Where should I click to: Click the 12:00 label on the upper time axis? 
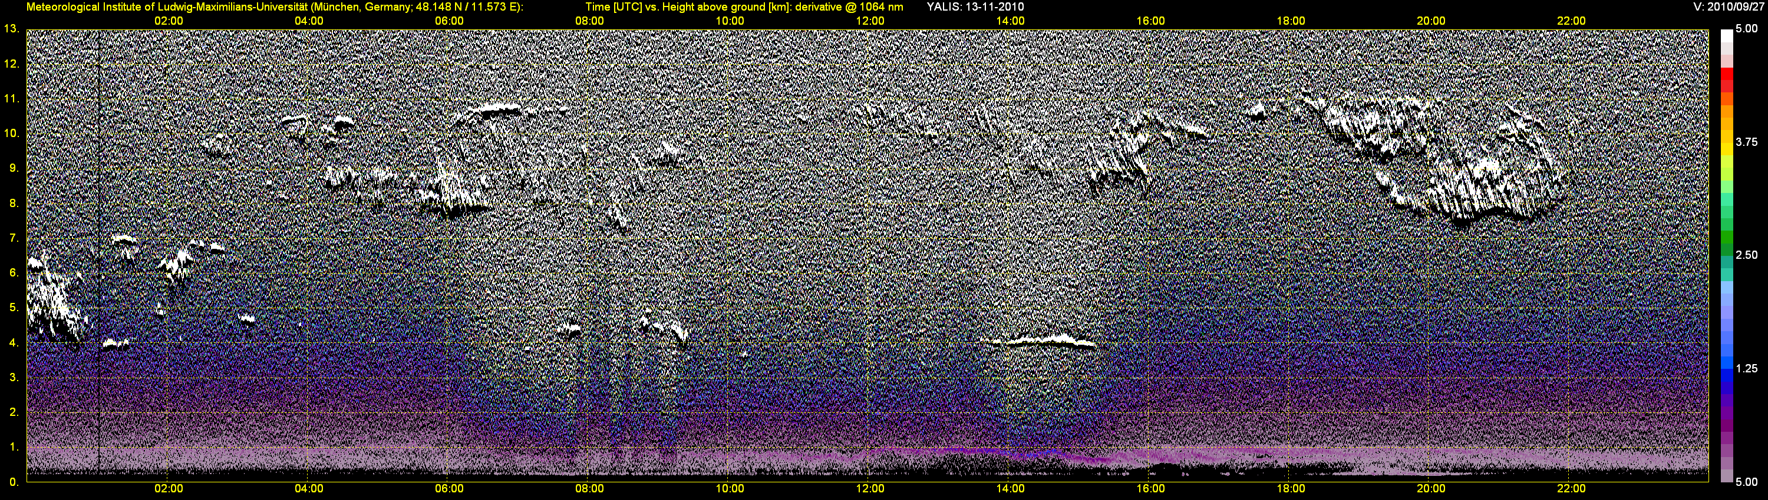[x=870, y=21]
